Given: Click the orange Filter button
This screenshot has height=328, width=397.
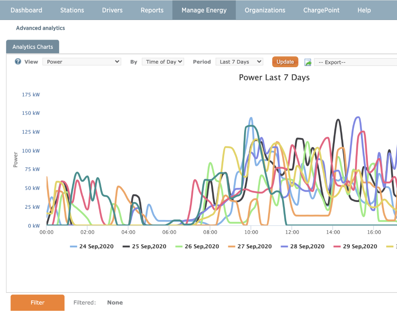Looking at the screenshot, I should (x=38, y=303).
